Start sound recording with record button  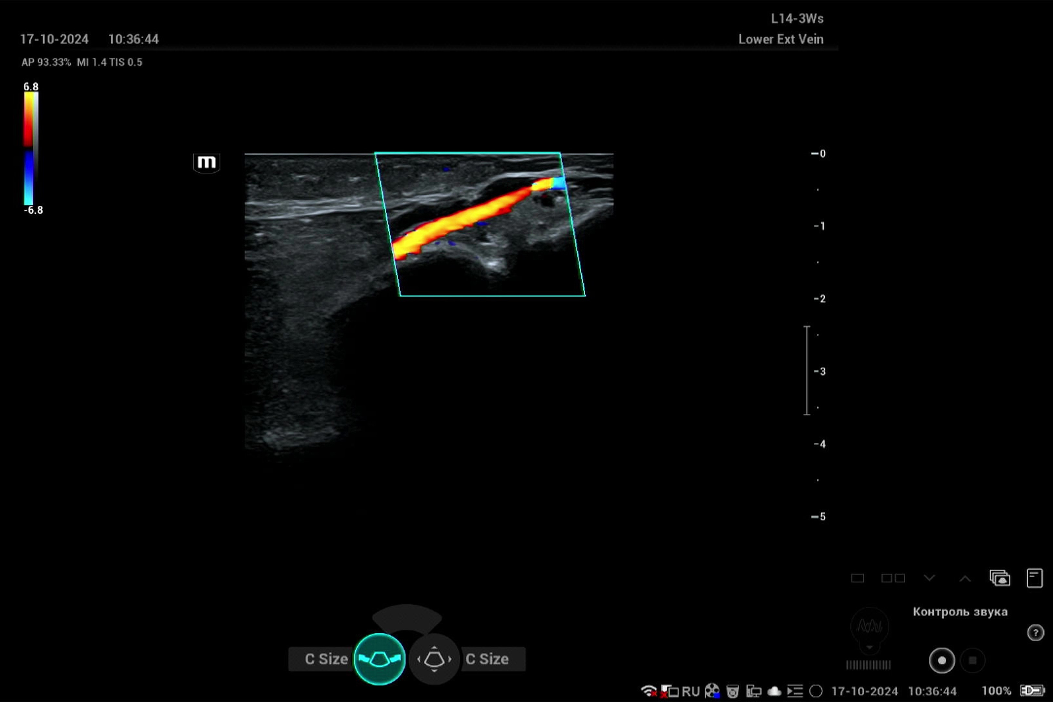pyautogui.click(x=942, y=660)
